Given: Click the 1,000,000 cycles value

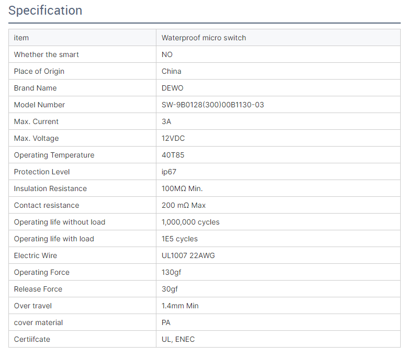Looking at the screenshot, I should (190, 222).
